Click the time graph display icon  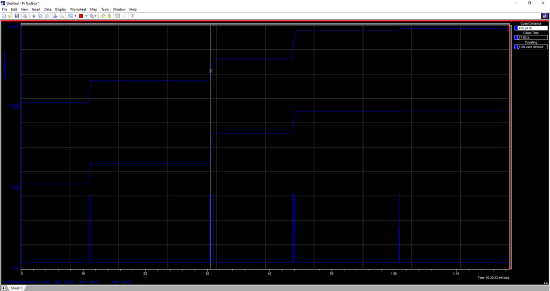tap(70, 16)
